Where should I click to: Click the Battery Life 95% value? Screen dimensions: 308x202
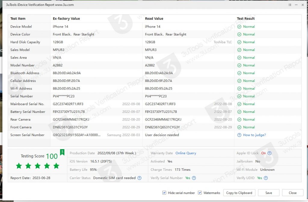pyautogui.click(x=93, y=170)
